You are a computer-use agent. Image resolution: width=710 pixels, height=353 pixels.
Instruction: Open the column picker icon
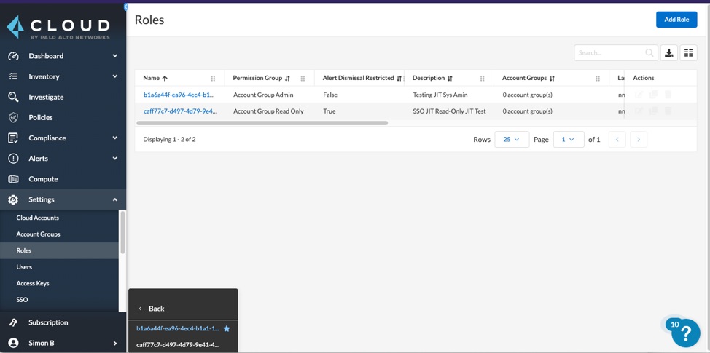(x=688, y=53)
